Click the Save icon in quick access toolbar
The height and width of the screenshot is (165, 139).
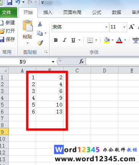(x=10, y=2)
